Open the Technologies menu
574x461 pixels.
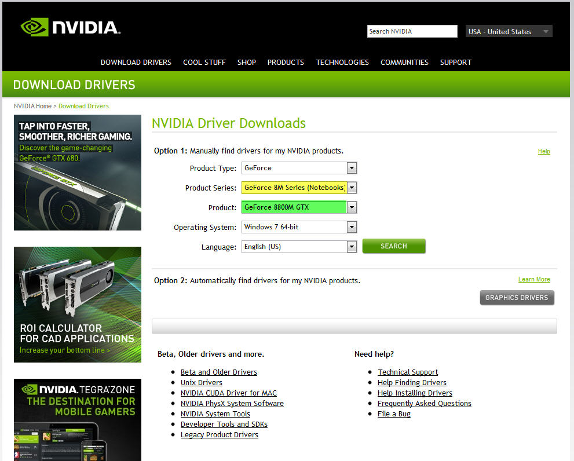pyautogui.click(x=342, y=62)
